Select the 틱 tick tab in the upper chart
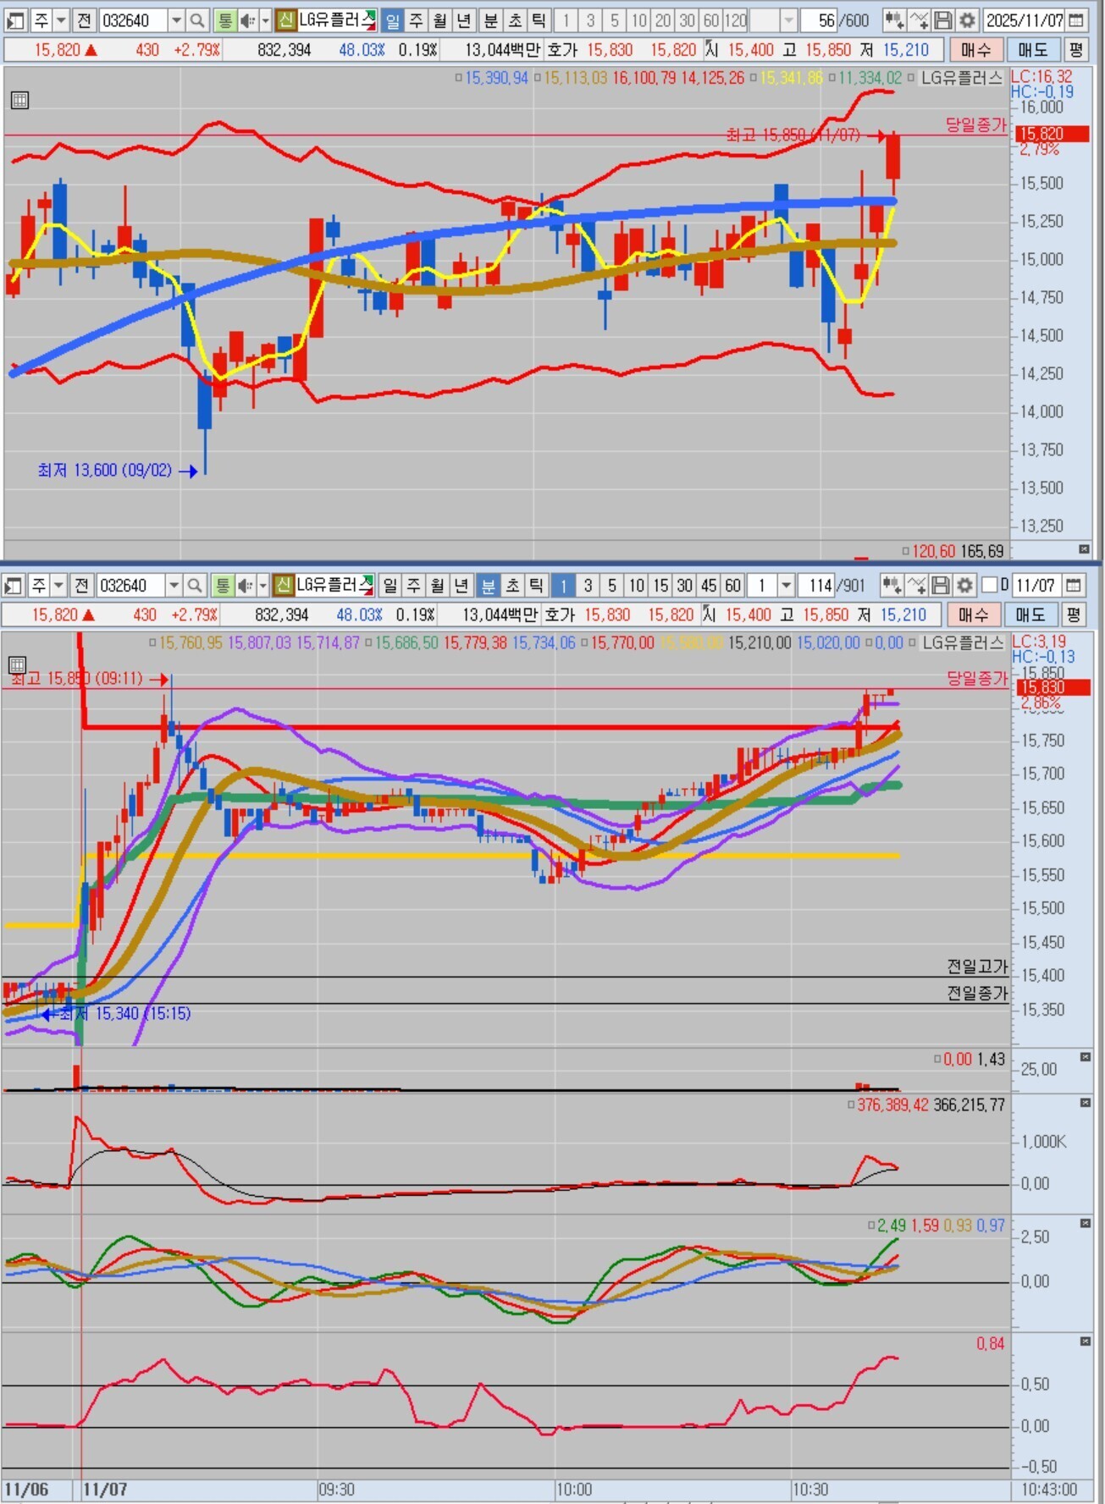 tap(539, 20)
